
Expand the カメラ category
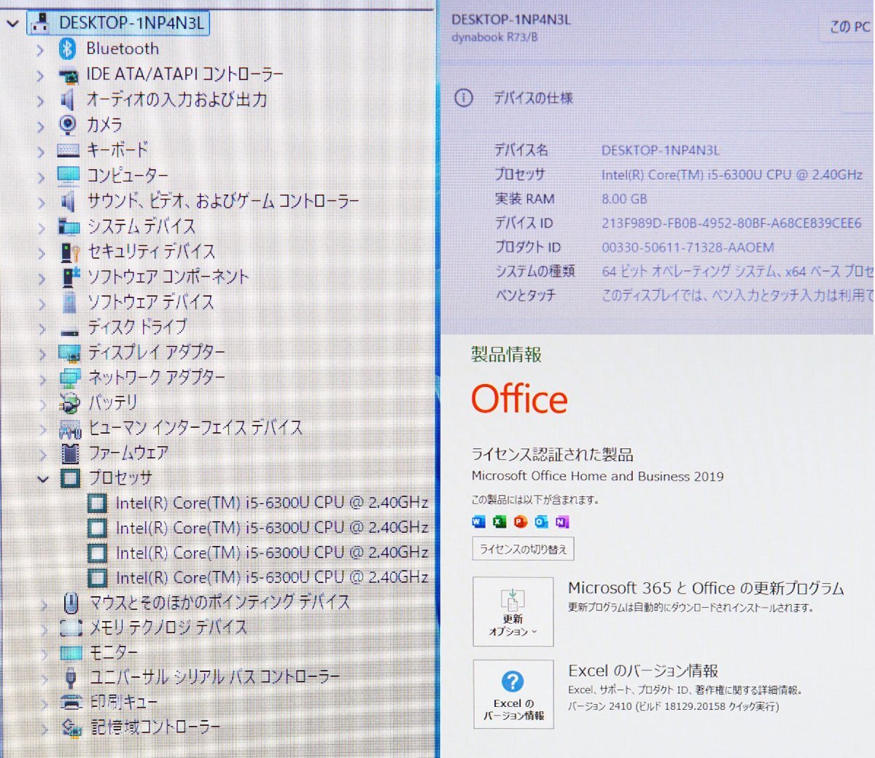[41, 126]
